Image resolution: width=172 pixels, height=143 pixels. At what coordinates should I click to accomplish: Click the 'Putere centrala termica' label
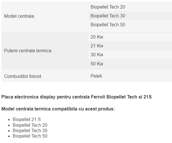28,51
